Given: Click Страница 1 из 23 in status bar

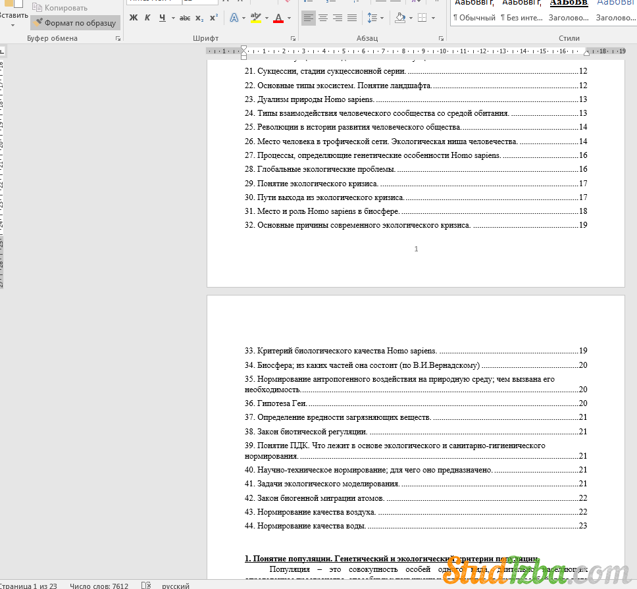Looking at the screenshot, I should (x=28, y=586).
